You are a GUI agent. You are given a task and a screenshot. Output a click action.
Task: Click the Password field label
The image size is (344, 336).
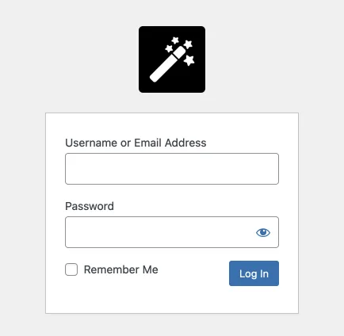90,206
